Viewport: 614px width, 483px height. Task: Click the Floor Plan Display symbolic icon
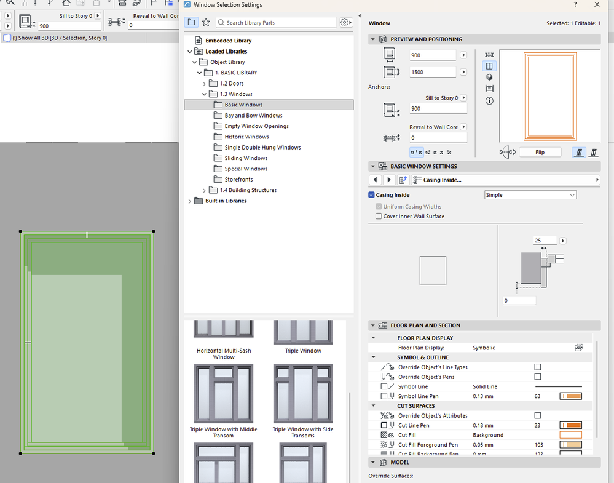(578, 348)
